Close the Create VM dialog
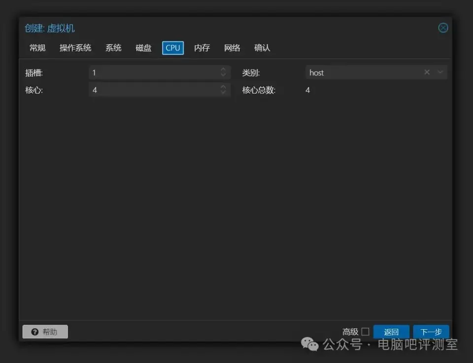 coord(443,28)
